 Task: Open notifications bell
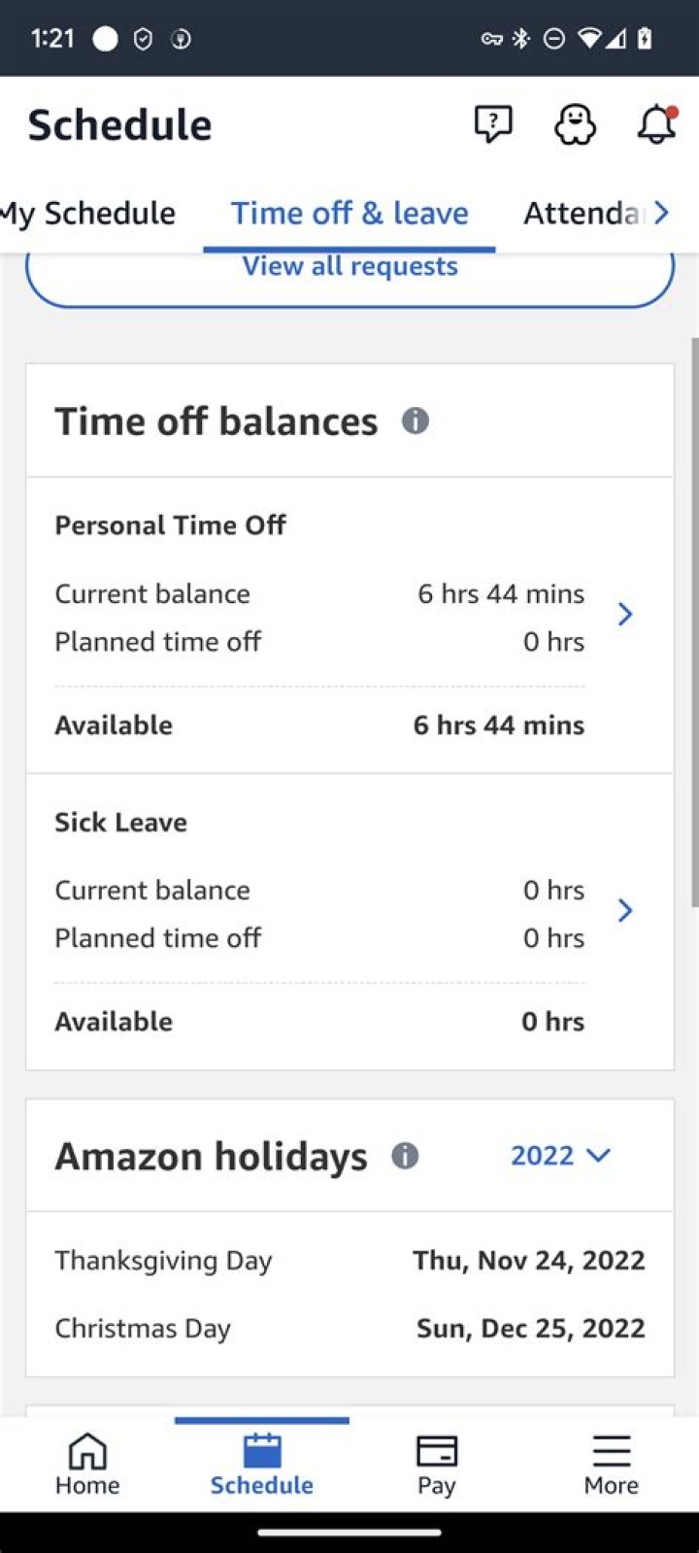click(x=656, y=124)
